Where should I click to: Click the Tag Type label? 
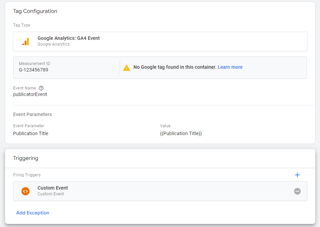click(x=22, y=25)
